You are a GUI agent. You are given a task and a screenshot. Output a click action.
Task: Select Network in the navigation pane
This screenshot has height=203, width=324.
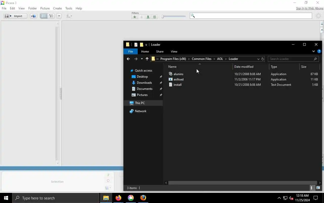coord(140,111)
